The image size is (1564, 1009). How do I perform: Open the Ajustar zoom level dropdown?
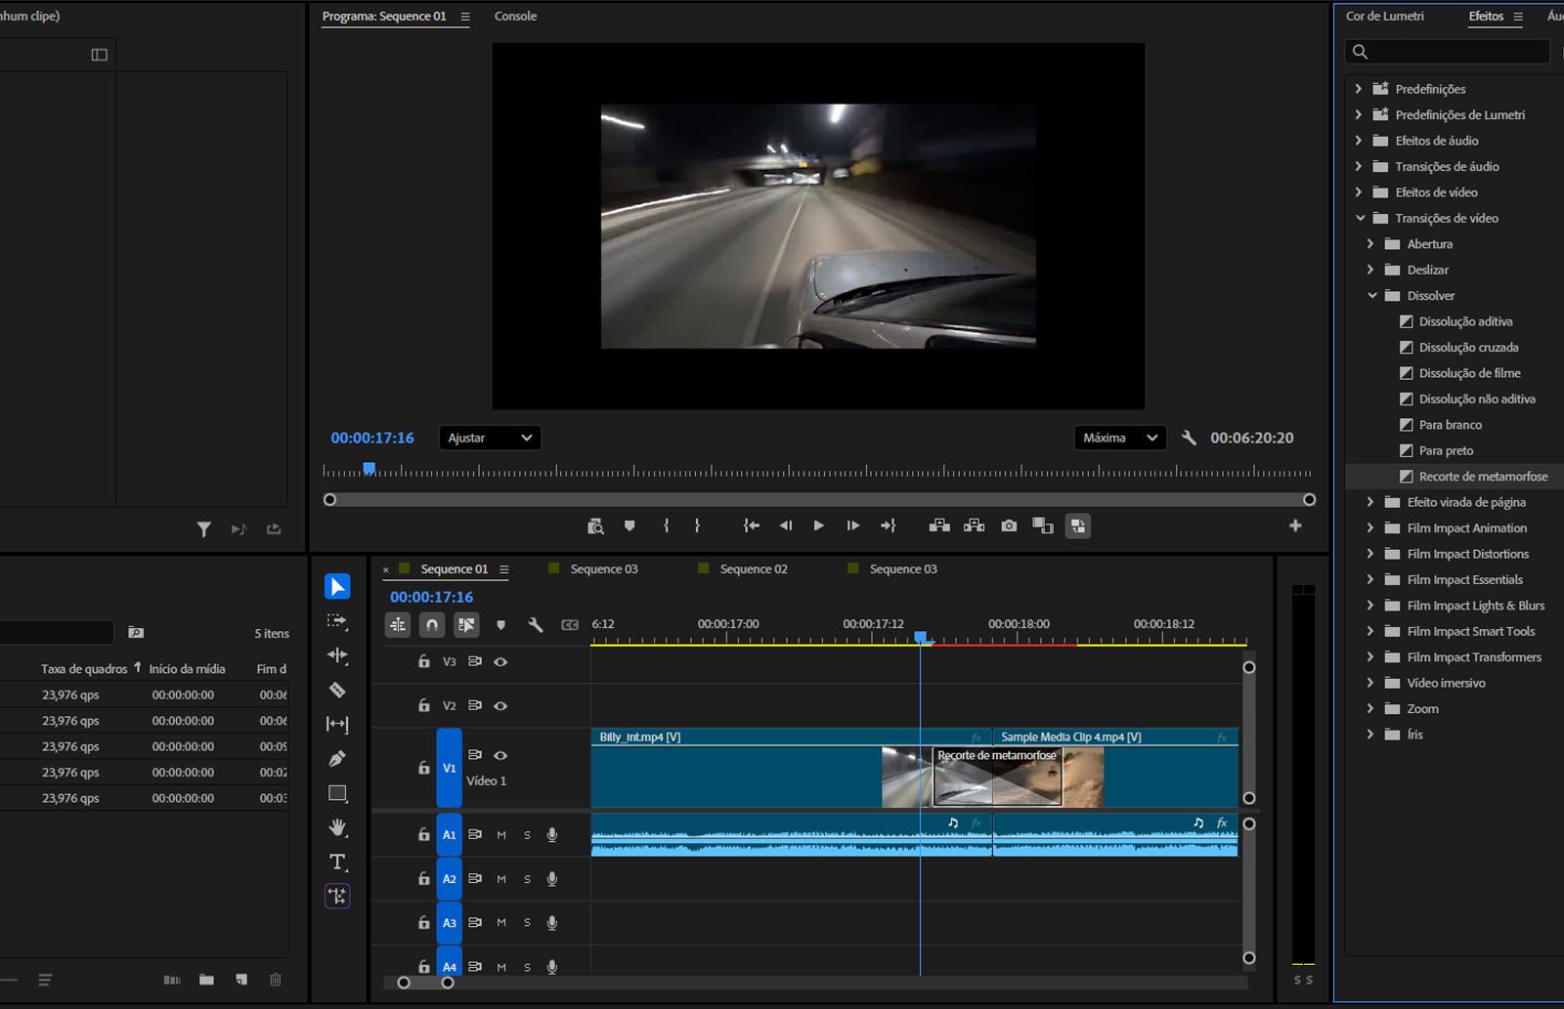490,438
